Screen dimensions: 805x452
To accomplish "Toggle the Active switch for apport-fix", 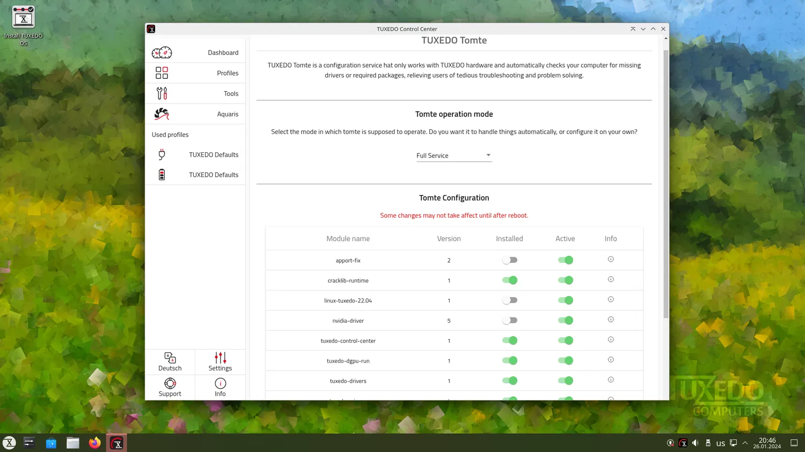I will [566, 260].
